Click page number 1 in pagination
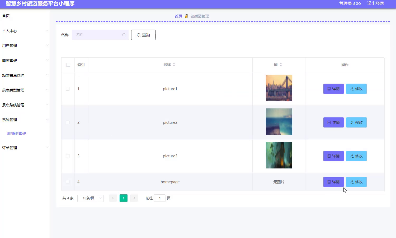This screenshot has width=396, height=238. [x=124, y=198]
